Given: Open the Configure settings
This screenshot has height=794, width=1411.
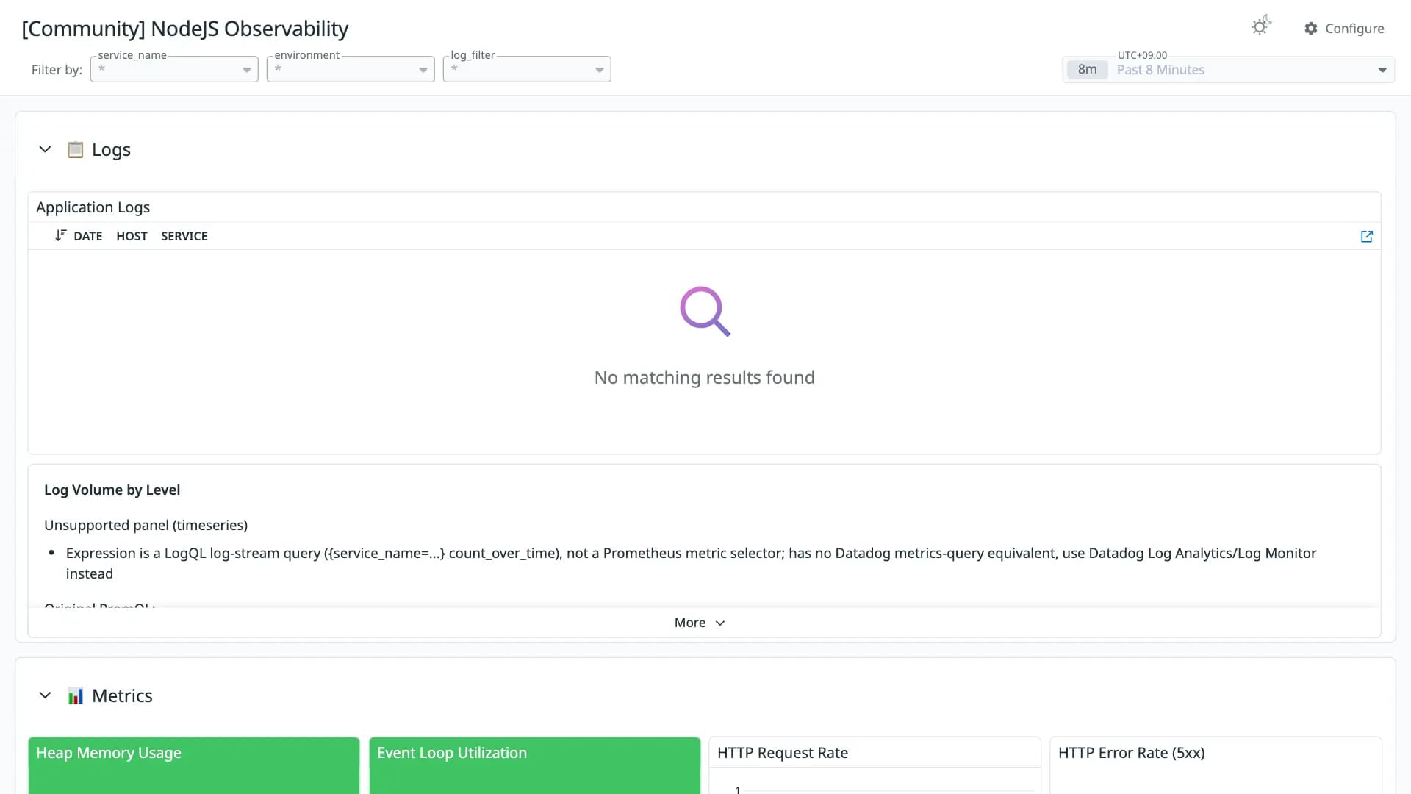Looking at the screenshot, I should pos(1344,28).
